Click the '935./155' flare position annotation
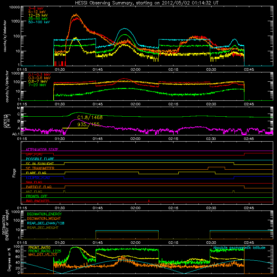 [x=89, y=124]
